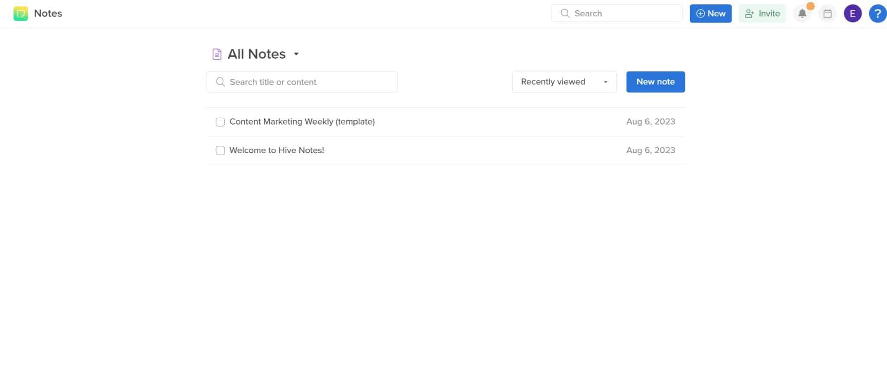This screenshot has width=887, height=382.
Task: Click the All Notes heading text
Action: point(256,54)
